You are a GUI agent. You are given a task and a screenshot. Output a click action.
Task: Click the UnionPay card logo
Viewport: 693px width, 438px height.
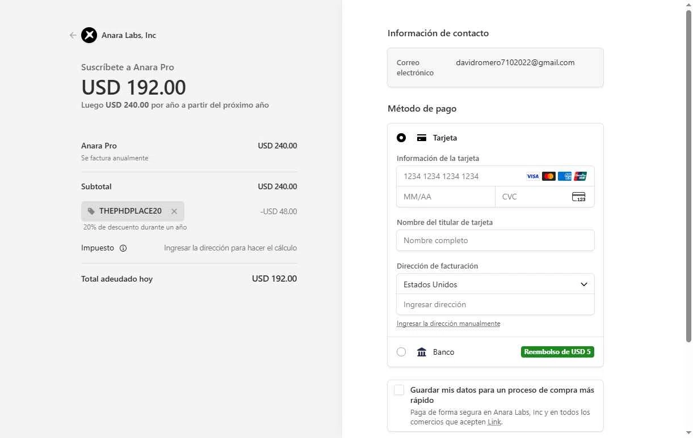coord(580,176)
